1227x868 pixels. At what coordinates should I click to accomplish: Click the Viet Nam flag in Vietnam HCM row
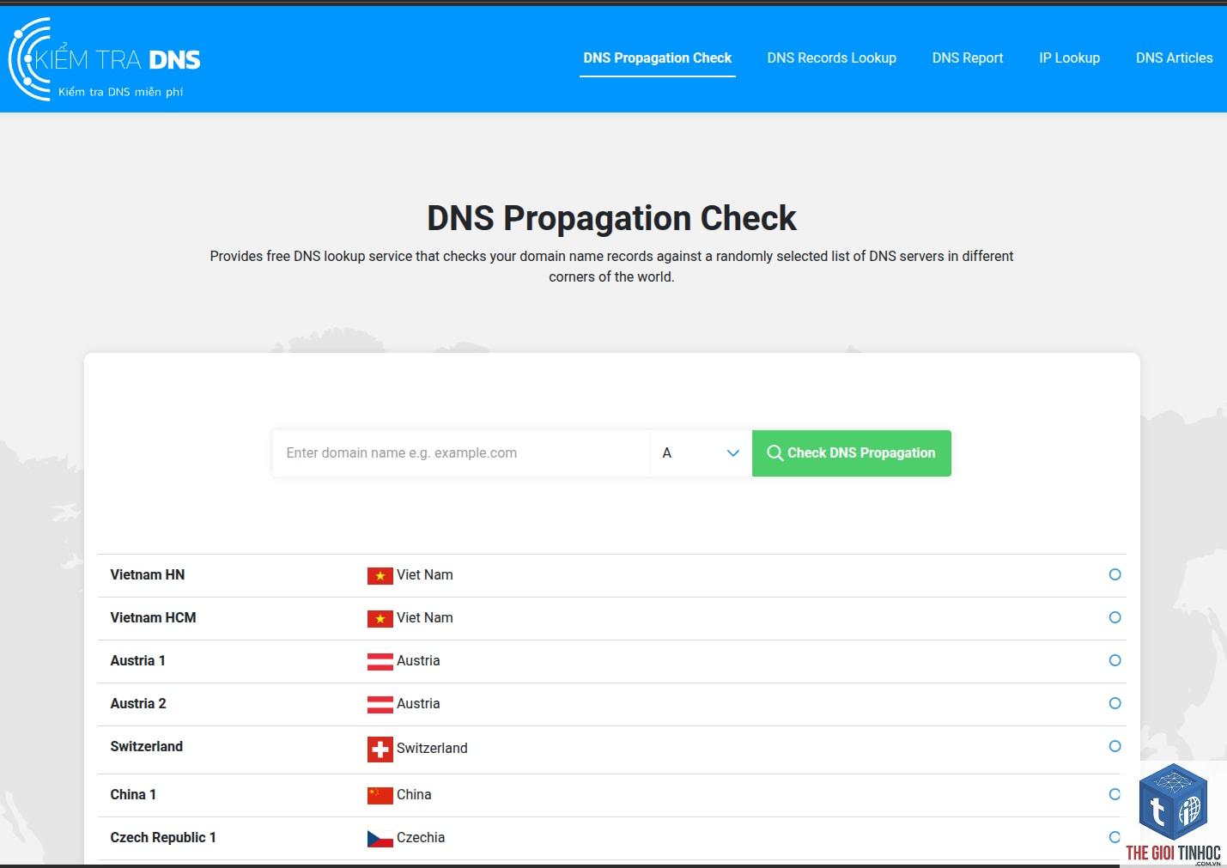pyautogui.click(x=380, y=619)
